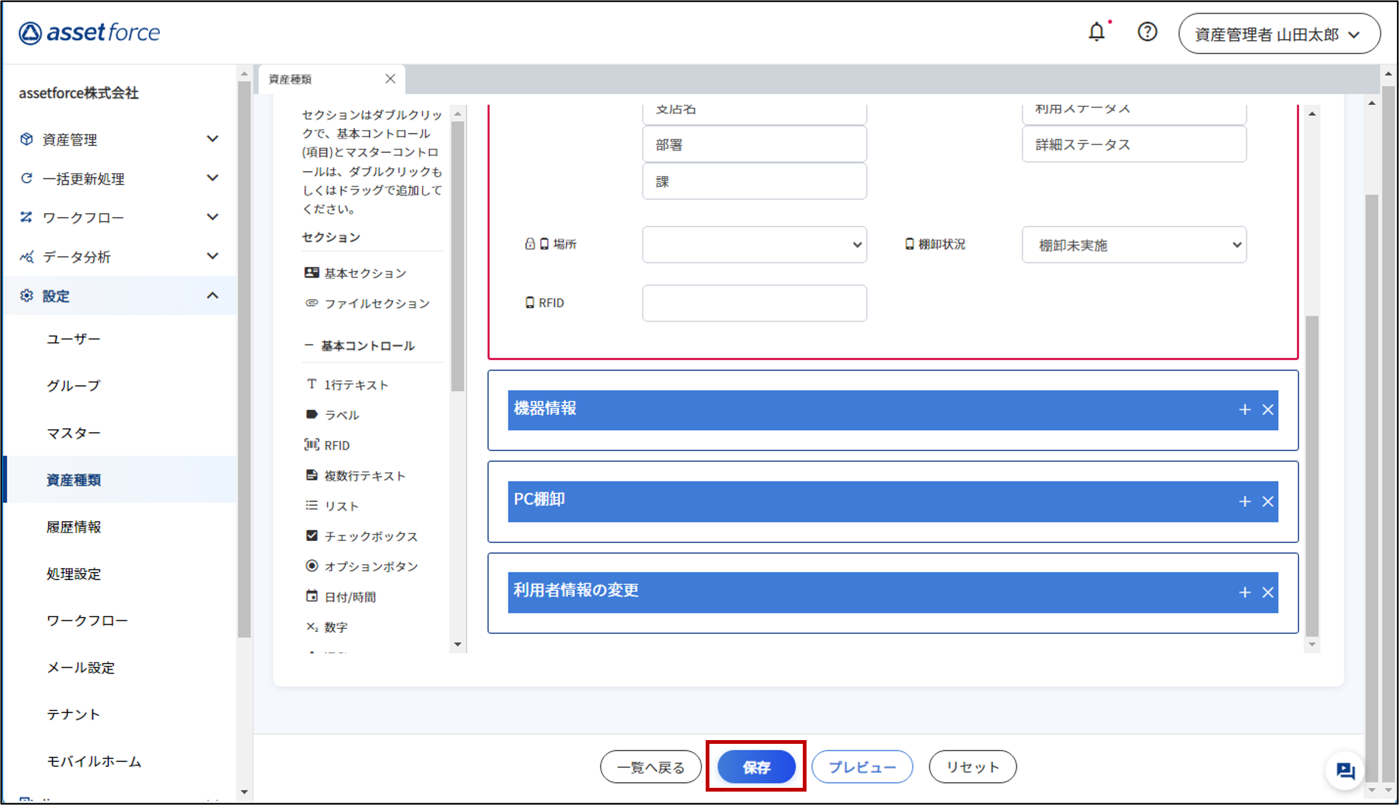The image size is (1399, 805).
Task: Pick the 日付/時間 control
Action: [x=341, y=596]
